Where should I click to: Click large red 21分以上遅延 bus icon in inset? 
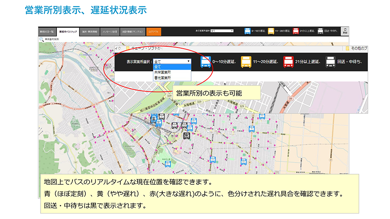[288, 62]
